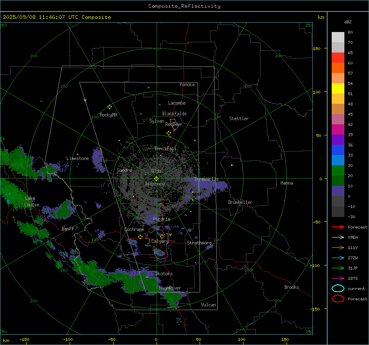Click the Didsbury city label
The height and width of the screenshot is (345, 369).
[x=155, y=184]
